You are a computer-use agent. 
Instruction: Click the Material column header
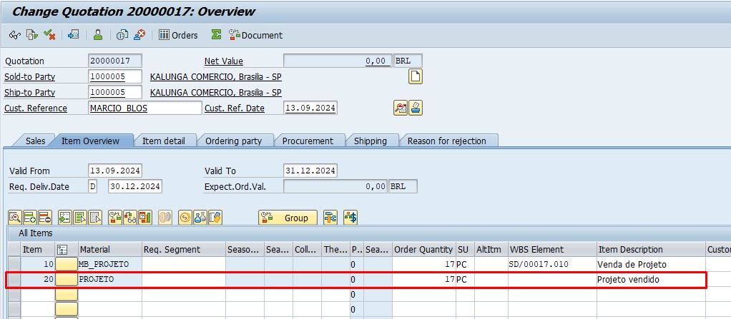coord(109,250)
